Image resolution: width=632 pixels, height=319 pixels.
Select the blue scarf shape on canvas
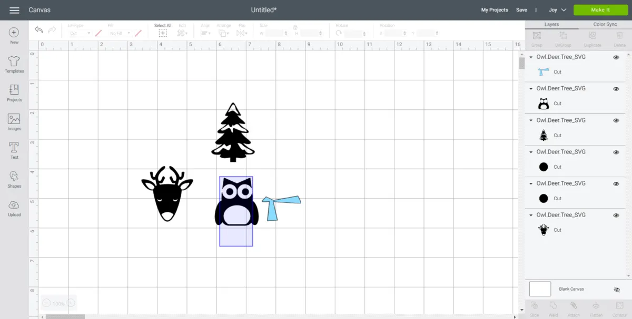281,208
